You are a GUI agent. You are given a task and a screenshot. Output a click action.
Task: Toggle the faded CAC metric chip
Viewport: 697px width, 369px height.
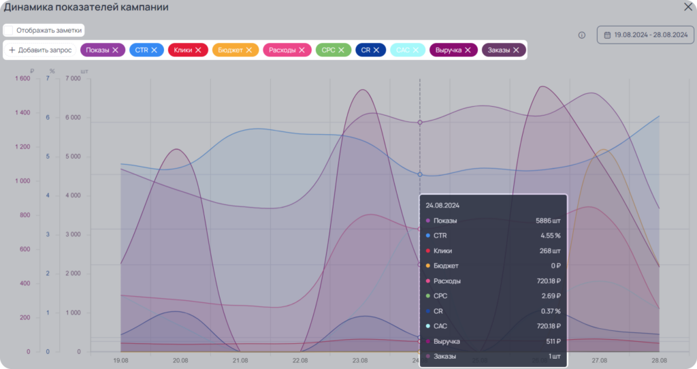(408, 50)
